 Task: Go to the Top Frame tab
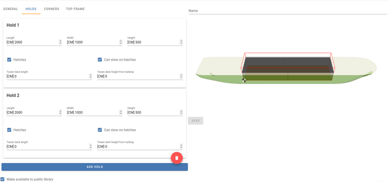pyautogui.click(x=75, y=9)
